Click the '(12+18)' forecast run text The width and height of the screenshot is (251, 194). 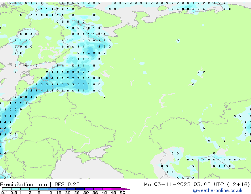click(238, 184)
